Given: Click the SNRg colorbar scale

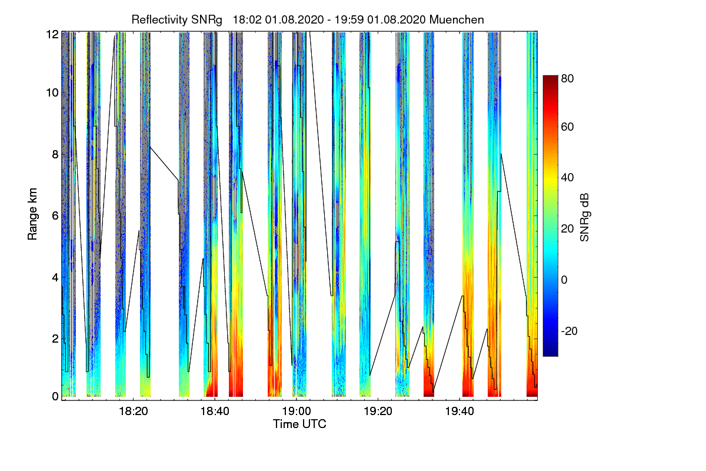Looking at the screenshot, I should pos(550,215).
